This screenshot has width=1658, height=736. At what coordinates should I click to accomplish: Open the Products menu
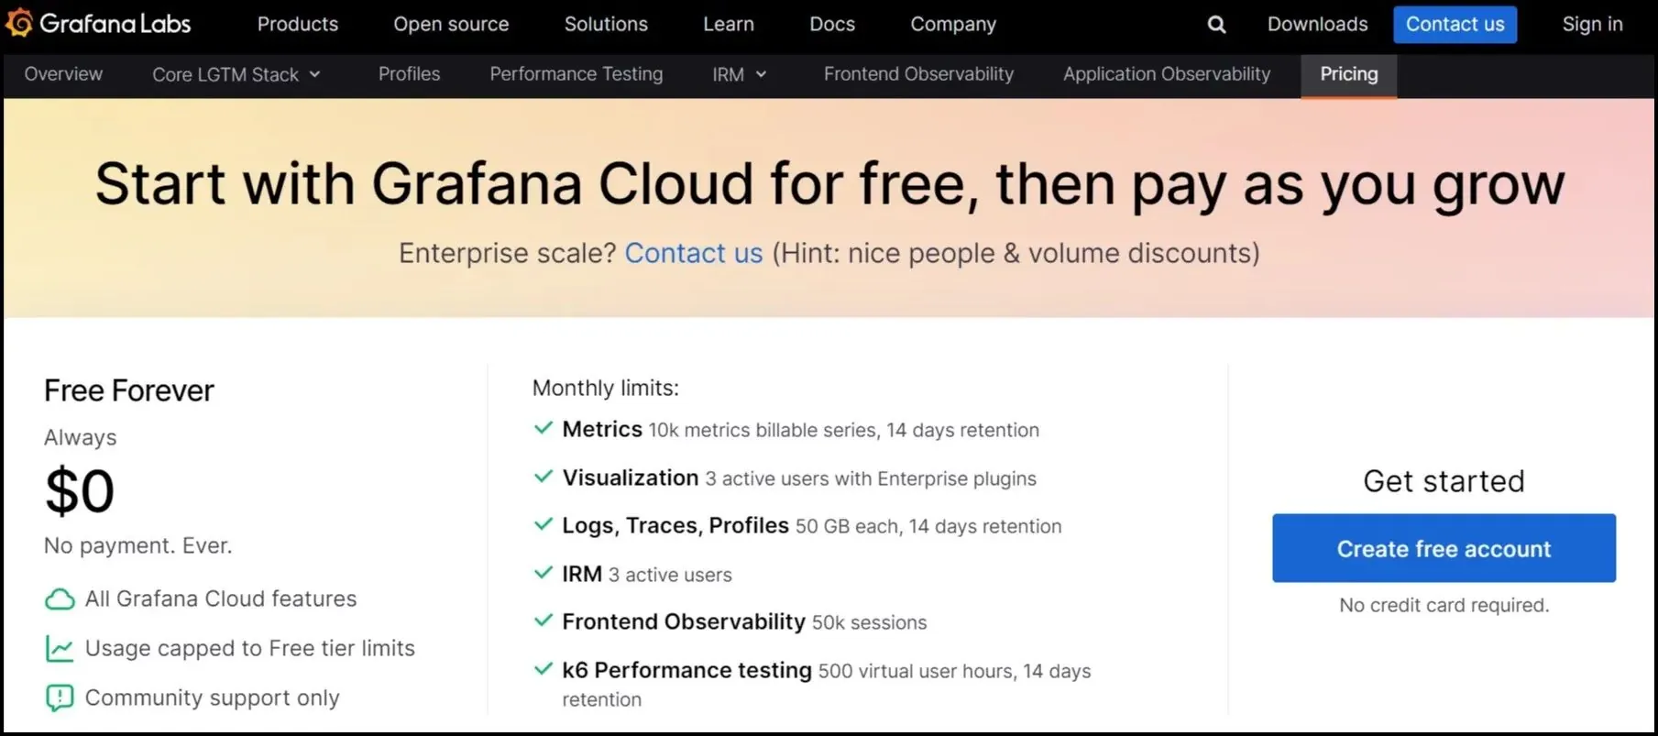298,25
